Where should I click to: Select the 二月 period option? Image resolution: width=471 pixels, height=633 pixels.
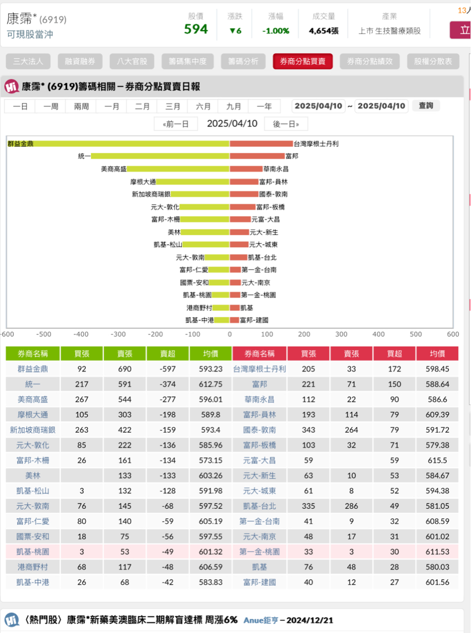tap(142, 106)
